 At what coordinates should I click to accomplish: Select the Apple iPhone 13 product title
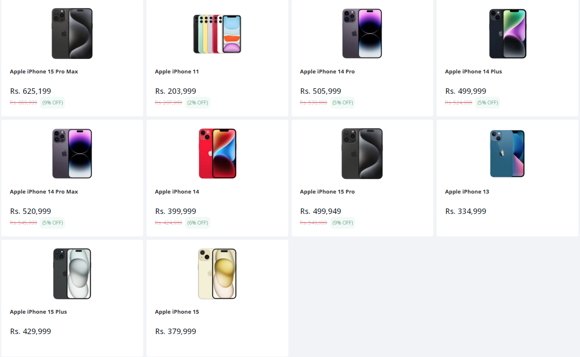pos(467,191)
